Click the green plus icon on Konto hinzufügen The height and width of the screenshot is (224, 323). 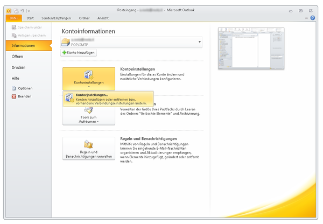(x=64, y=53)
